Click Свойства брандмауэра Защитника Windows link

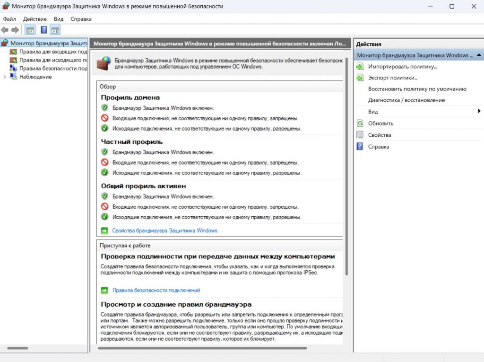coord(164,231)
